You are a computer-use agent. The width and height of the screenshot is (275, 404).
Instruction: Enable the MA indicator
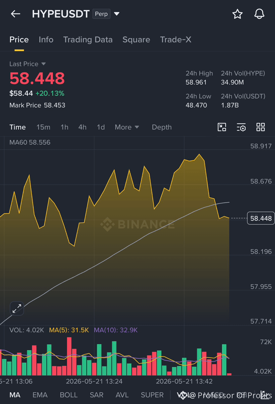coord(15,395)
